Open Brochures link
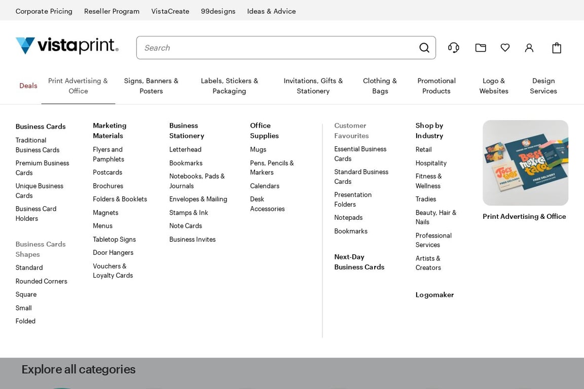The image size is (584, 389). 108,186
